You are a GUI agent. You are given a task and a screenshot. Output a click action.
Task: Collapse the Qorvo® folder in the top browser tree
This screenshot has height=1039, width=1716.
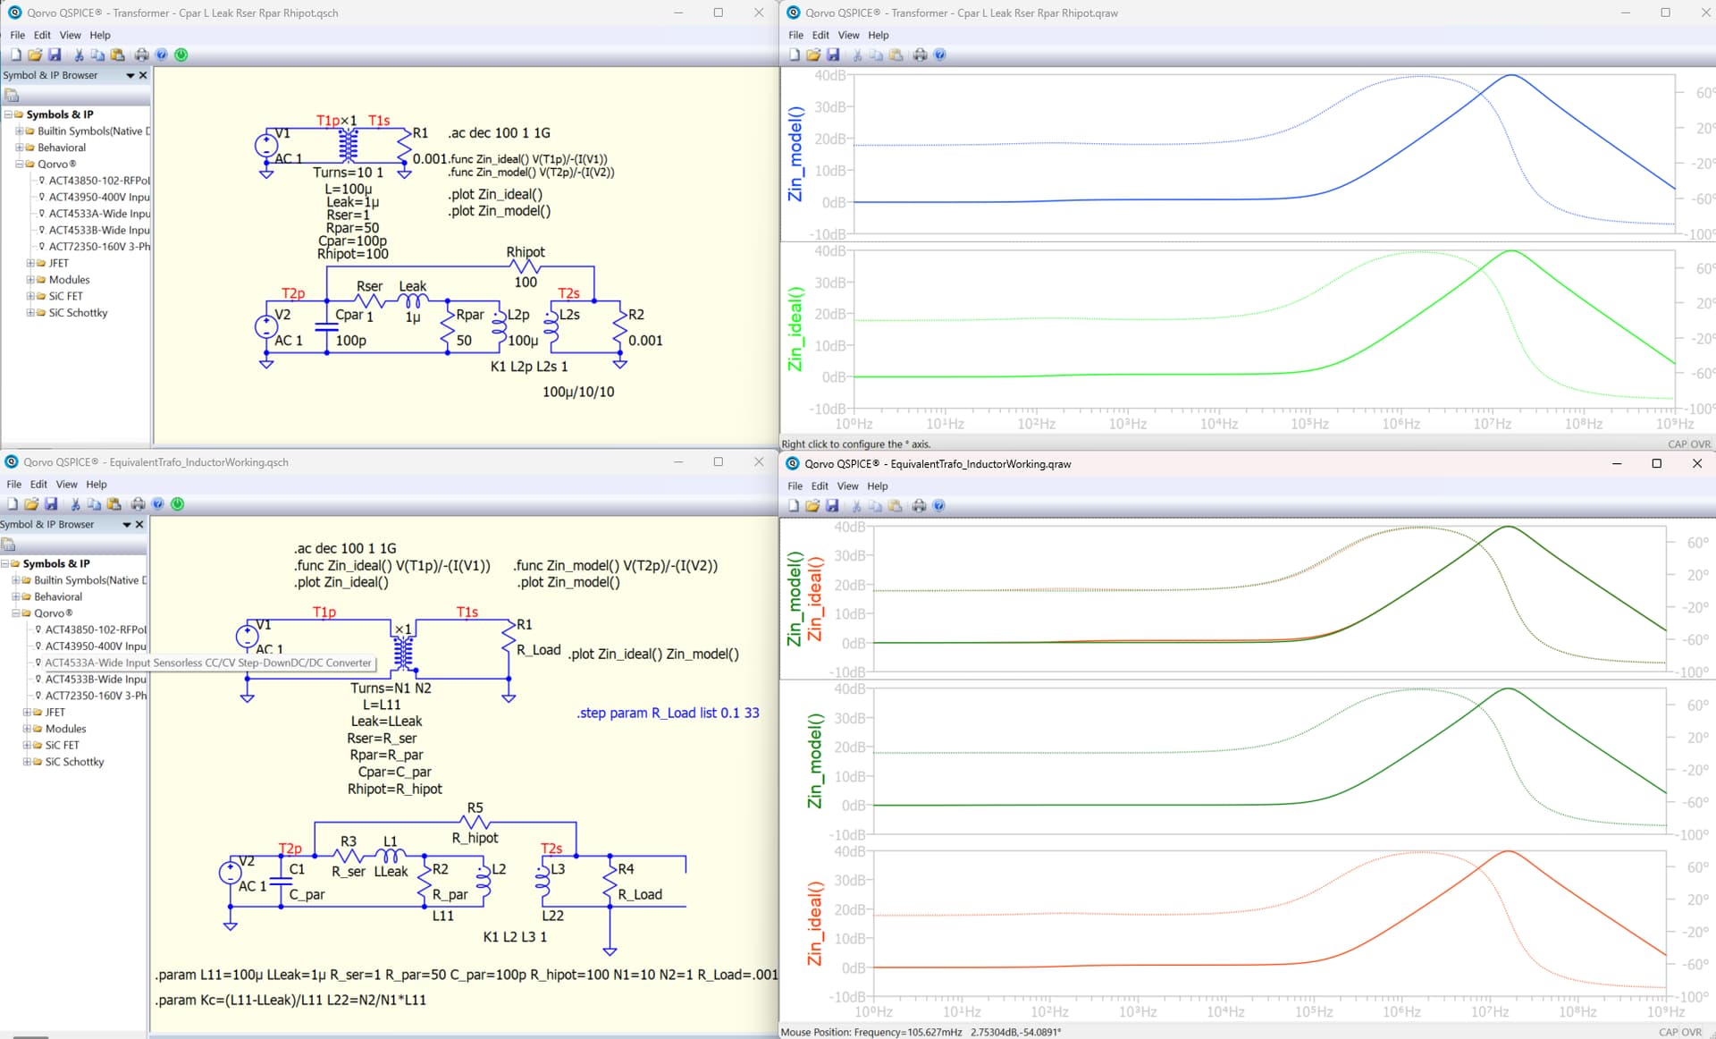(20, 164)
